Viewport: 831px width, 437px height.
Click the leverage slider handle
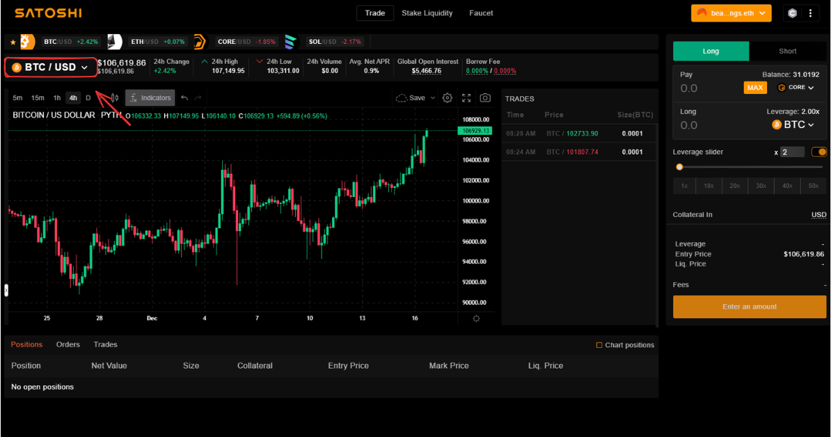tap(679, 167)
